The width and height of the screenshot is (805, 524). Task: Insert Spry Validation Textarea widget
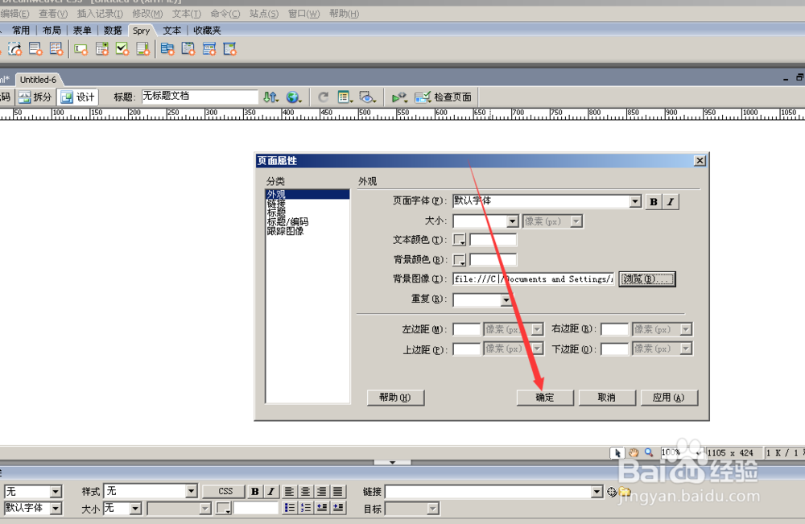click(142, 49)
